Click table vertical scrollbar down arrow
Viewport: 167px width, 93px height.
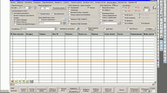[155, 82]
